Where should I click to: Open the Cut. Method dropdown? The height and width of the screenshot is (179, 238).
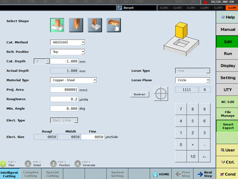click(x=68, y=42)
